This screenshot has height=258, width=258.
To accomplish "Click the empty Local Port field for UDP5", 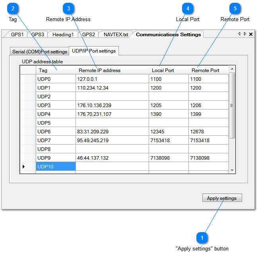I will [169, 123].
